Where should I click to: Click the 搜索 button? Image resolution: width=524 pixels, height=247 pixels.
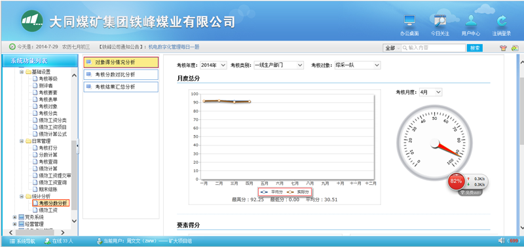(x=475, y=48)
